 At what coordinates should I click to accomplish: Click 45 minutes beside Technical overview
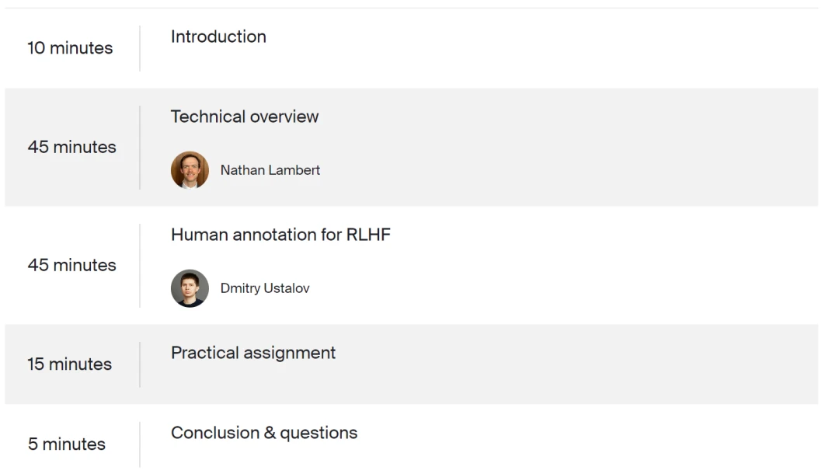[72, 147]
